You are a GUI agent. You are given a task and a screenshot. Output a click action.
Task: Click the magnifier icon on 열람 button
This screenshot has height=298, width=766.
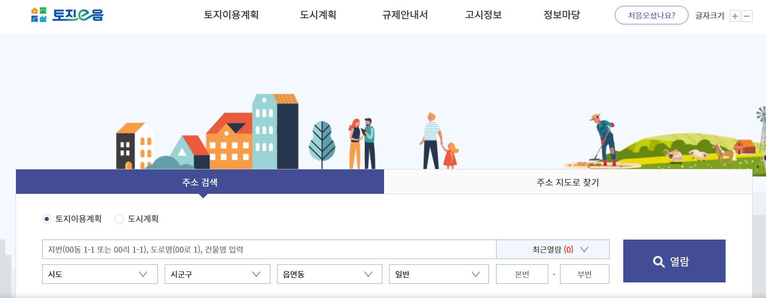659,262
